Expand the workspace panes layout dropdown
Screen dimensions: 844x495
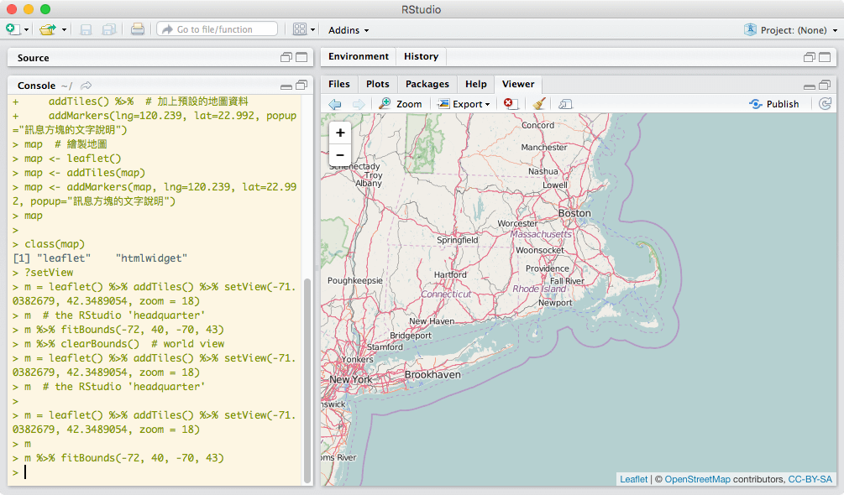click(304, 29)
